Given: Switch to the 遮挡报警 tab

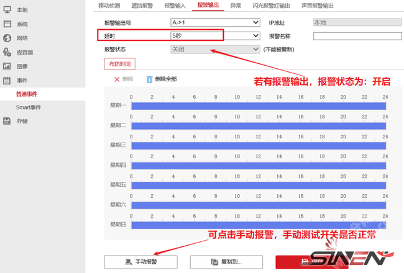Looking at the screenshot, I should tap(142, 6).
